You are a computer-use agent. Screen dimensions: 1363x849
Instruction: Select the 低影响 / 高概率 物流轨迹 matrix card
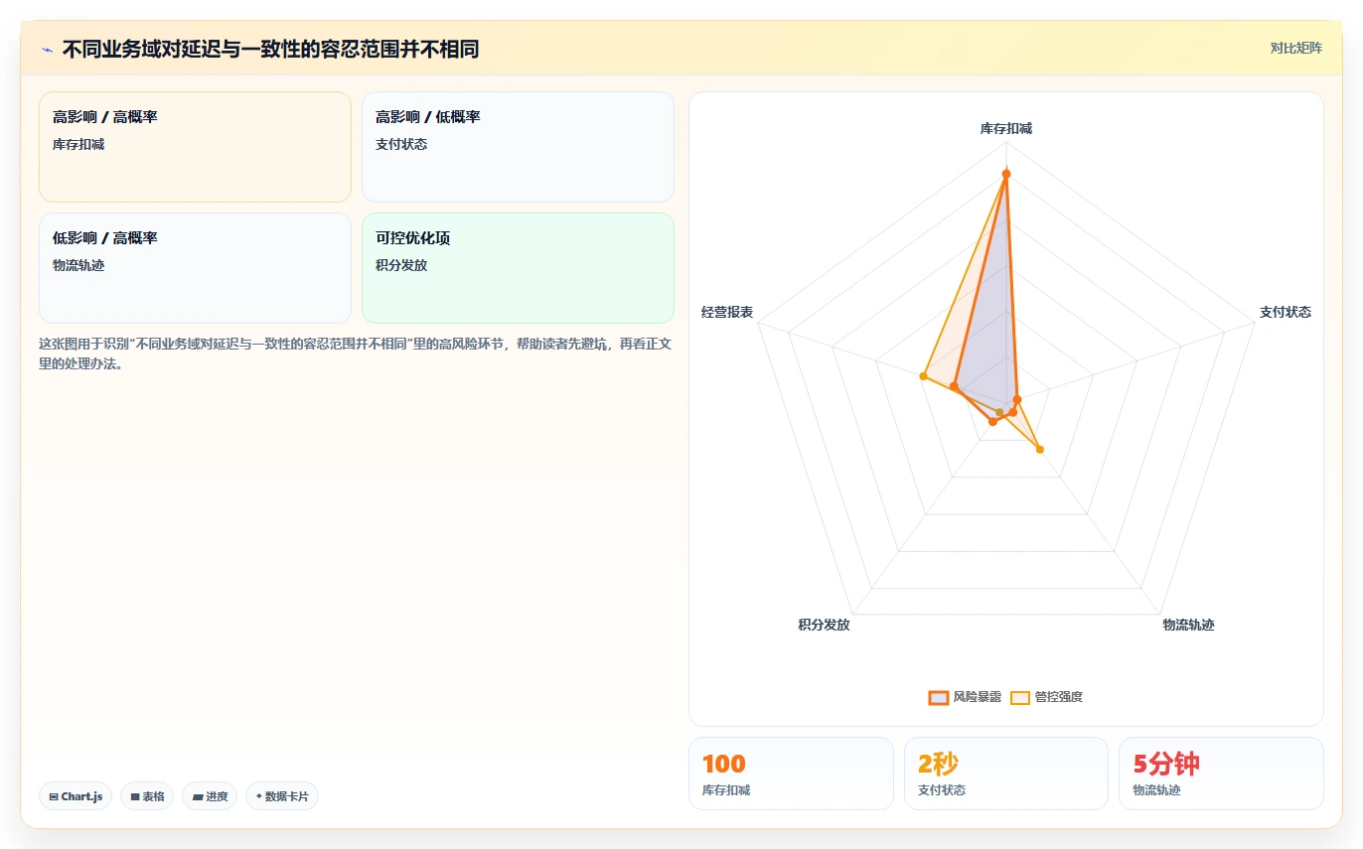point(195,268)
